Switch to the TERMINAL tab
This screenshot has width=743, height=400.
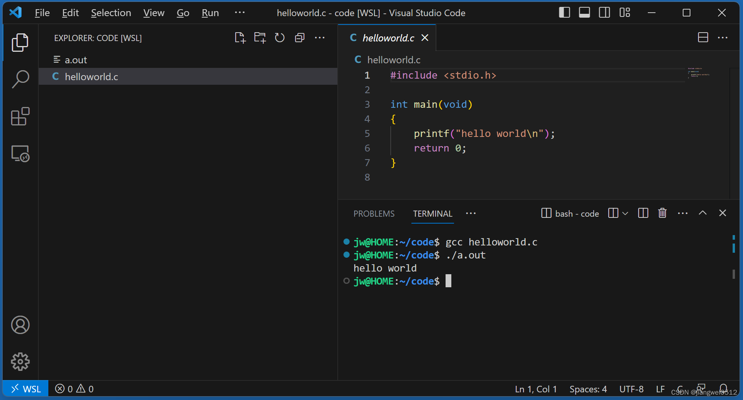tap(433, 214)
